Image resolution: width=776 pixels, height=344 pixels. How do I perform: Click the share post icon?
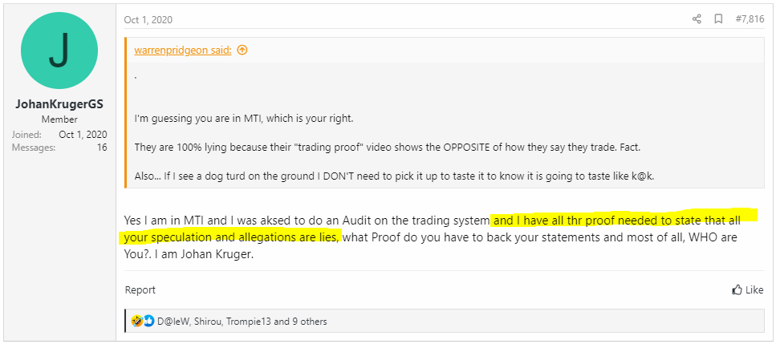697,19
